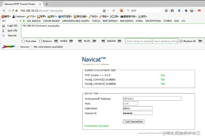205x140 pixels.
Task: Click the Split URL icon
Action: (x=3, y=30)
